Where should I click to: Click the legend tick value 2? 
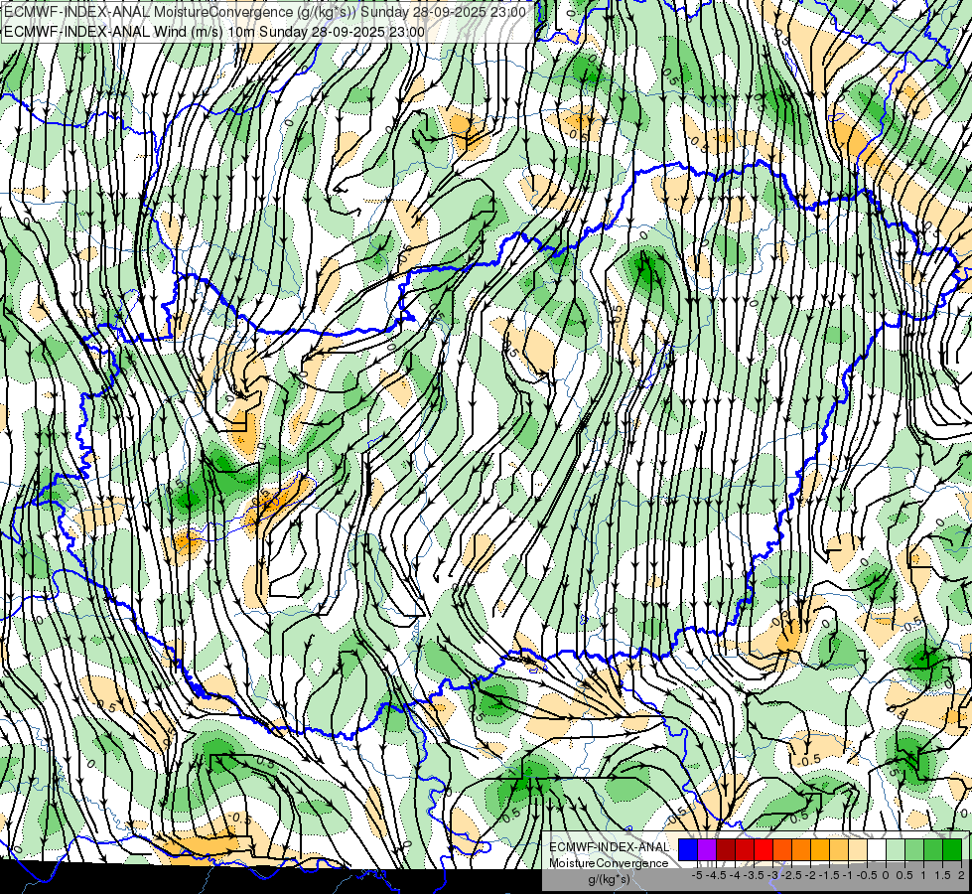click(961, 875)
